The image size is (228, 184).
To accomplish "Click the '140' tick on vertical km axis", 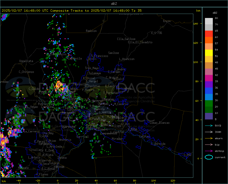I will coord(196,24).
